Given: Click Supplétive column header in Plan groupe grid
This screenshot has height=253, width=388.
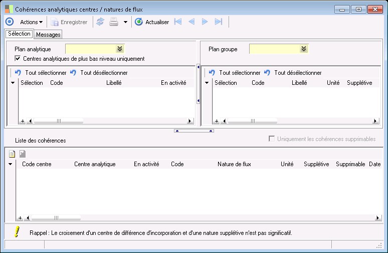Looking at the screenshot, I should click(359, 83).
